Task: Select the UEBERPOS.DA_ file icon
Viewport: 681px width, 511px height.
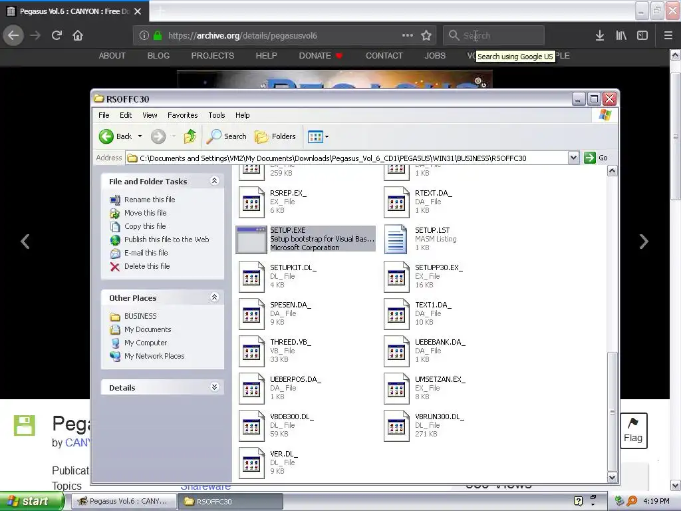Action: coord(251,389)
